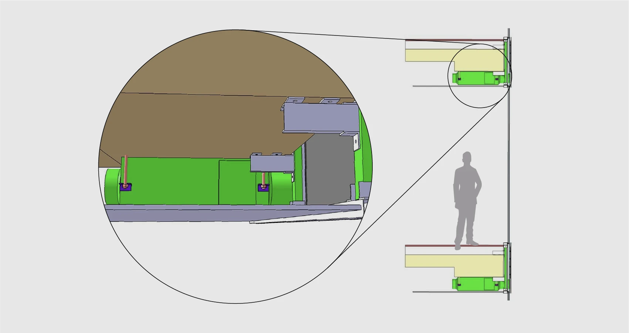Select the right purple clamp in magnified view
Screen dimensions: 629x333
263,188
